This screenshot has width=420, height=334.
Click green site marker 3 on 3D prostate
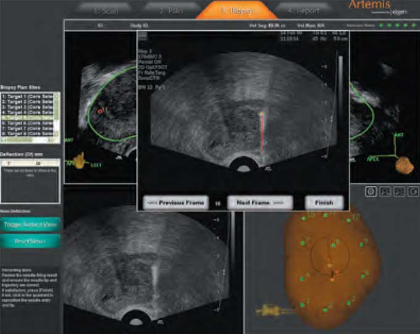point(348,303)
